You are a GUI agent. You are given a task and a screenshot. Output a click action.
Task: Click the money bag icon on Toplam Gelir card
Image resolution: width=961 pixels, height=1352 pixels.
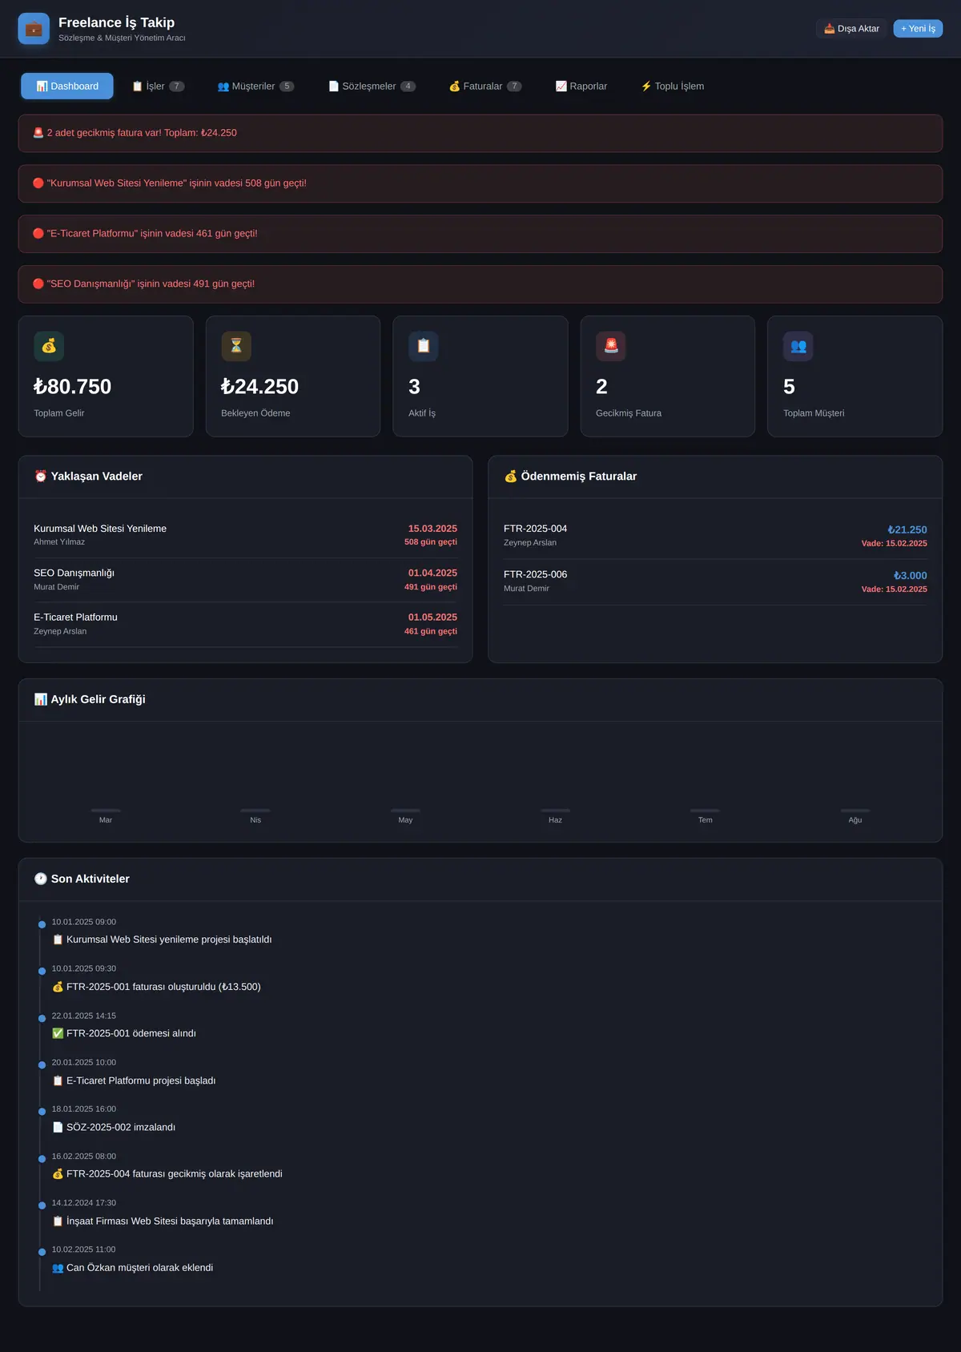pyautogui.click(x=49, y=346)
